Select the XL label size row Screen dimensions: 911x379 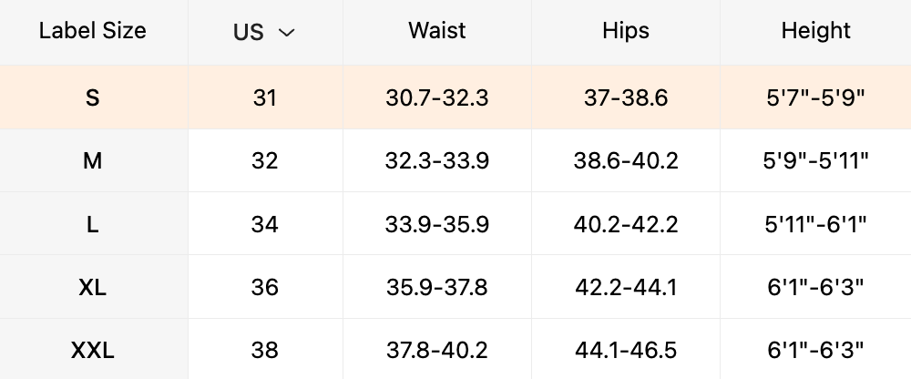pyautogui.click(x=93, y=288)
